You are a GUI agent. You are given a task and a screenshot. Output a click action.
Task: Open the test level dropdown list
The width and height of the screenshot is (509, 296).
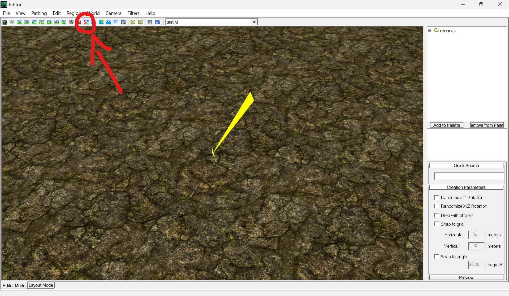coord(254,22)
